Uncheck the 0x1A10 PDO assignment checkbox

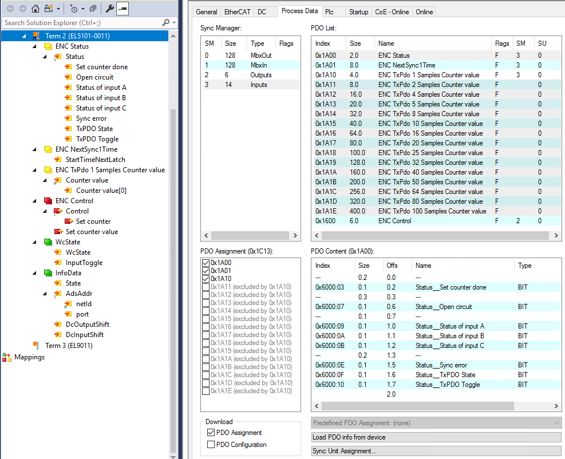click(x=206, y=279)
